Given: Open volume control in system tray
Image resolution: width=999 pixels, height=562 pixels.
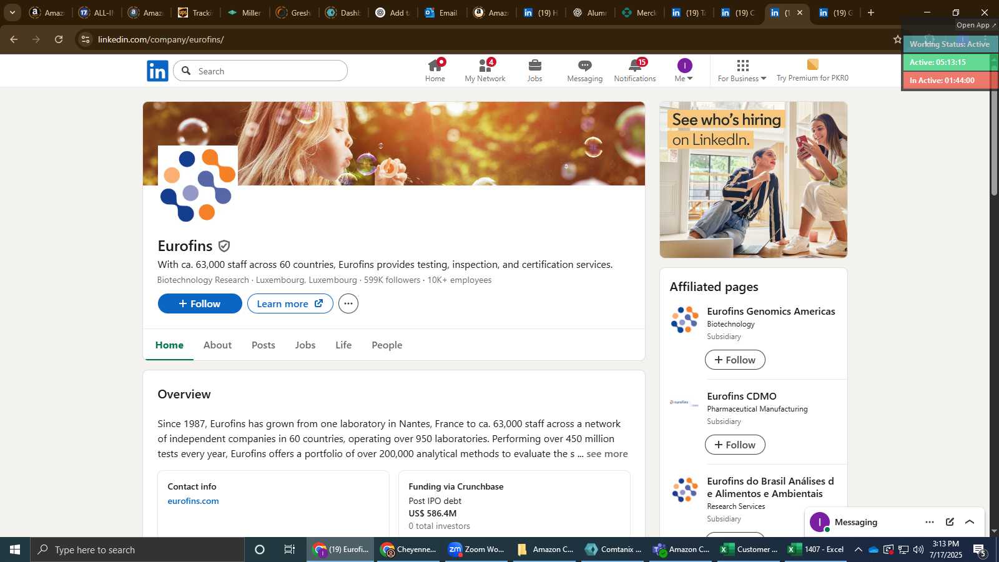Looking at the screenshot, I should coord(918,550).
